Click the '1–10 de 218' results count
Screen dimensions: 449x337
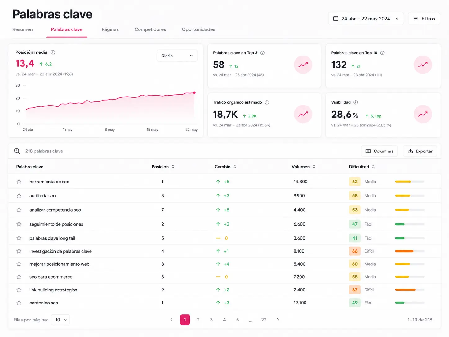pyautogui.click(x=420, y=320)
